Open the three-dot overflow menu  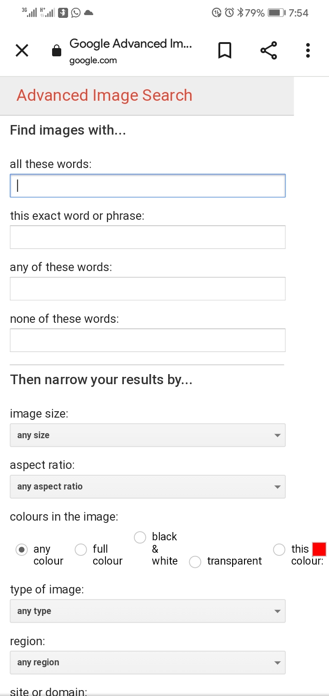tap(308, 50)
